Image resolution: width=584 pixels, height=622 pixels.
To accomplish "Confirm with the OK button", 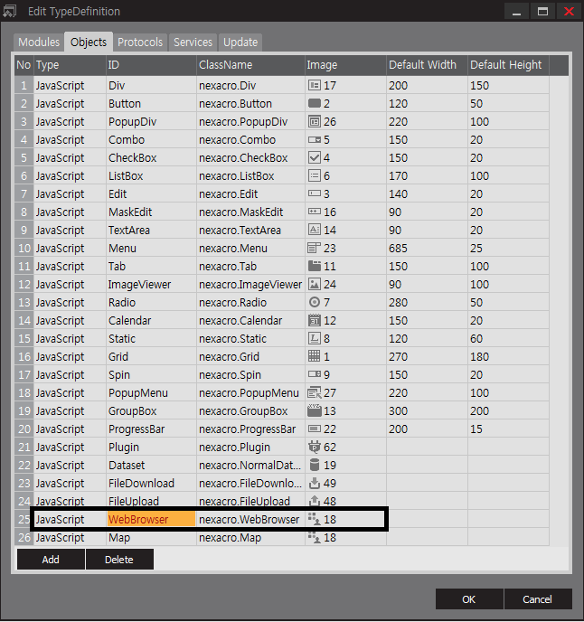I will pos(468,599).
